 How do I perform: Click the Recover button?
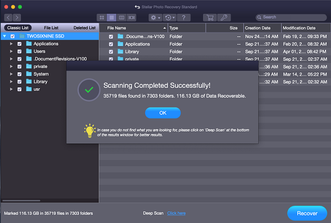click(x=307, y=214)
